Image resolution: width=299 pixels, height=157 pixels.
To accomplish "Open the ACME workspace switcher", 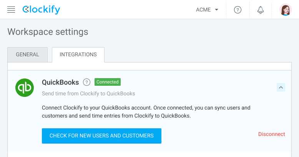I will pyautogui.click(x=207, y=10).
